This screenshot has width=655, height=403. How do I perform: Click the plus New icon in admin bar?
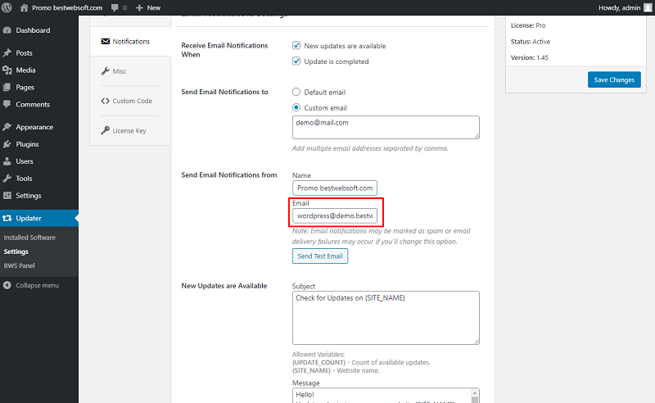click(x=139, y=7)
